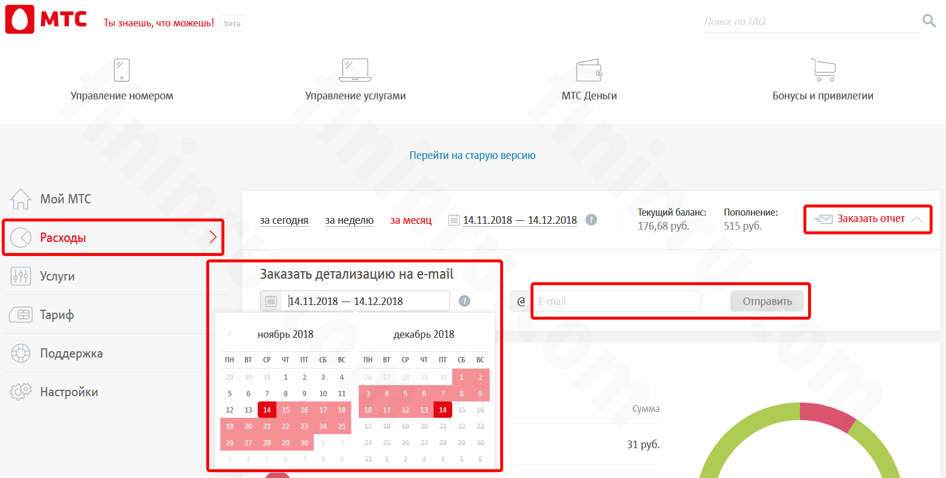This screenshot has height=478, width=946.
Task: Open the top date range 14.11.2018 — 14.12.2018
Action: [x=519, y=220]
